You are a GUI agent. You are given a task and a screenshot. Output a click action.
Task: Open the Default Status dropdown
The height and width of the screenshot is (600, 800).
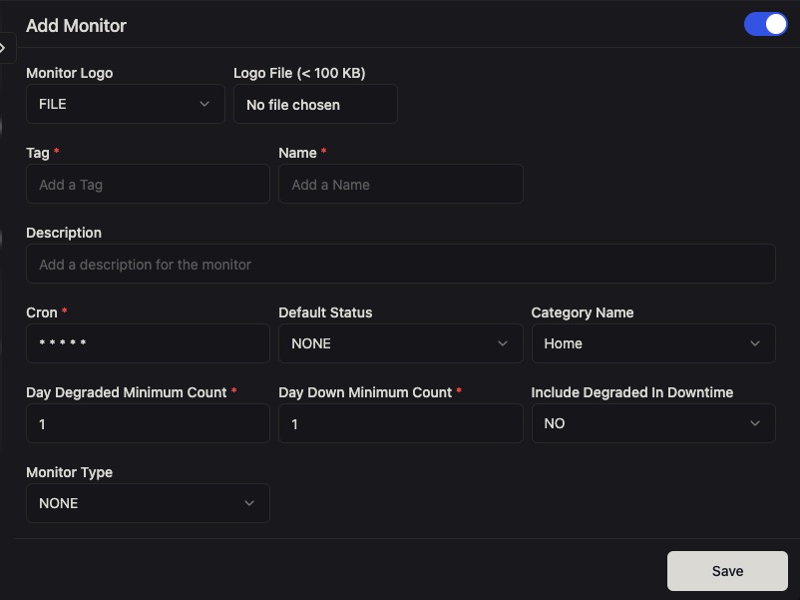coord(400,343)
